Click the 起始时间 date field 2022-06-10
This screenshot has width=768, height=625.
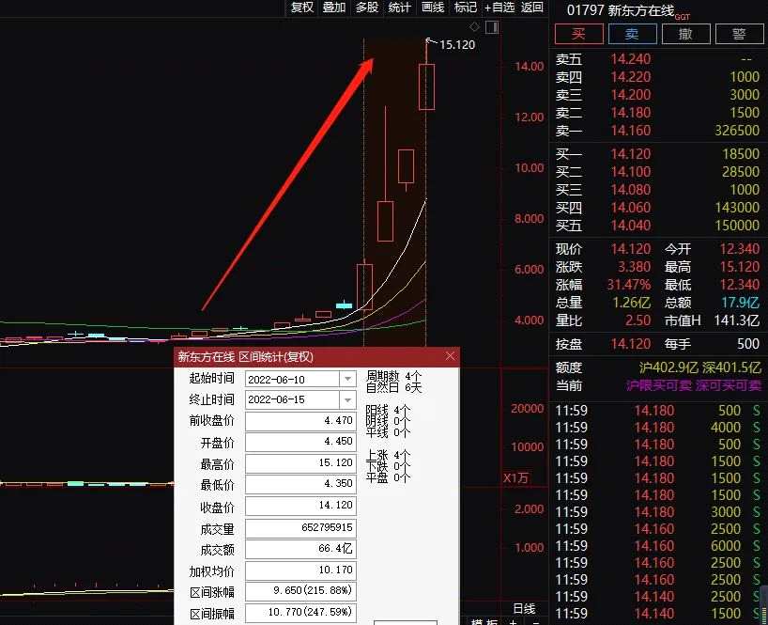292,379
